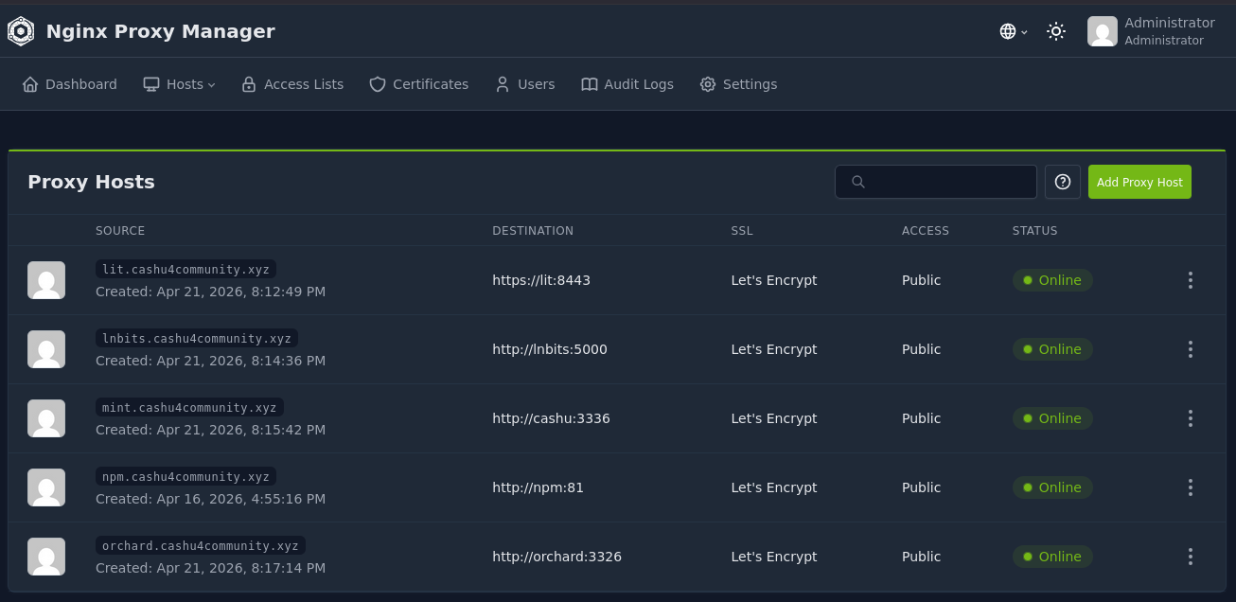Expand the Hosts menu
1236x602 pixels.
[x=180, y=84]
